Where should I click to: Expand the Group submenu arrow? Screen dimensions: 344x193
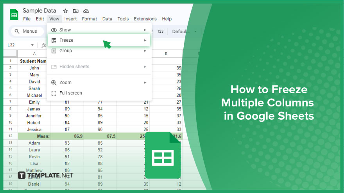tap(145, 51)
